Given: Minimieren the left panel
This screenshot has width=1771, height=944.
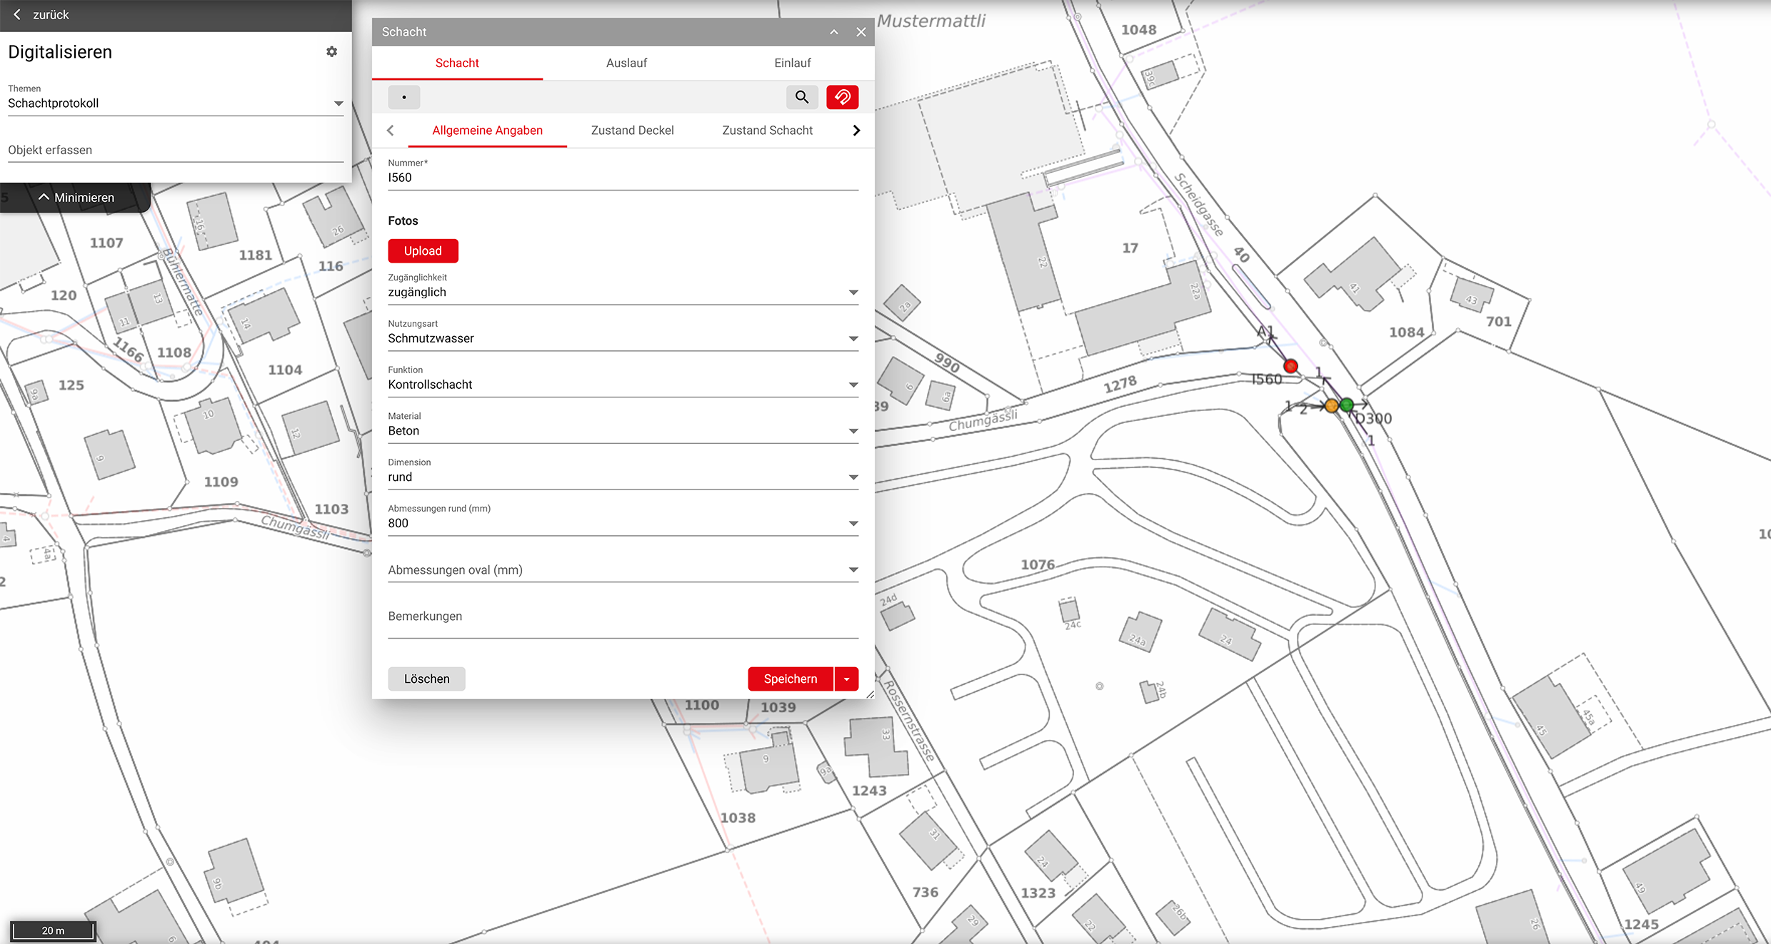Looking at the screenshot, I should (76, 198).
